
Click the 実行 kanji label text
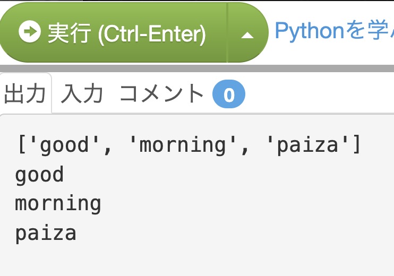tap(69, 33)
